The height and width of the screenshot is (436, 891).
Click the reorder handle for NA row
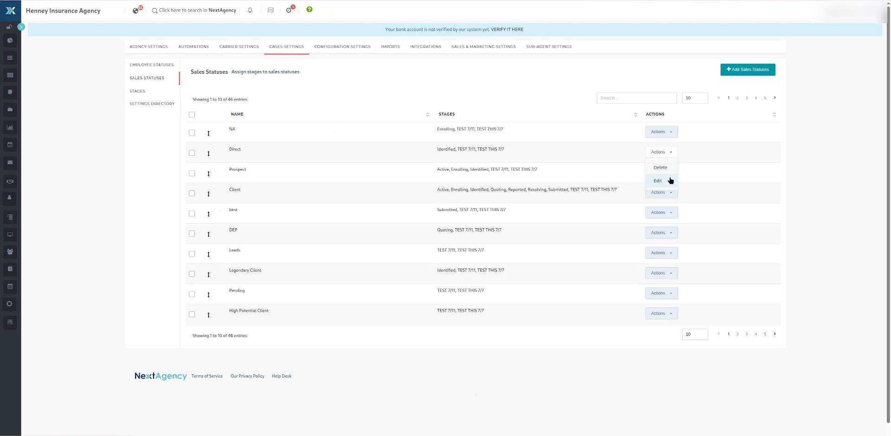pyautogui.click(x=208, y=133)
